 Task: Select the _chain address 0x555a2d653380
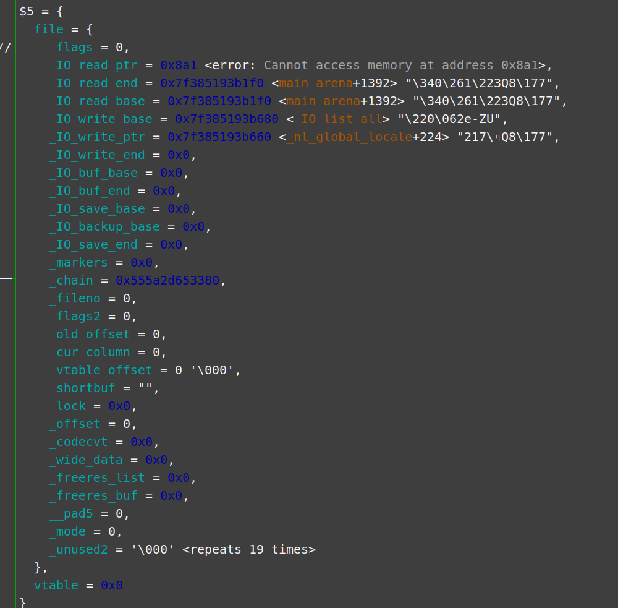pyautogui.click(x=167, y=281)
